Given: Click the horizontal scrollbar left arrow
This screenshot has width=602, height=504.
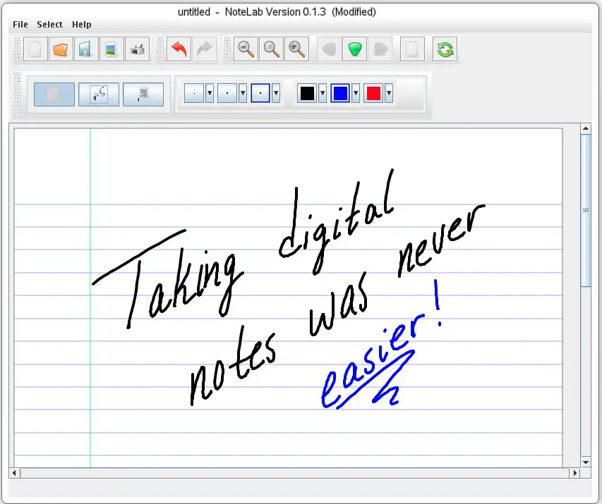Looking at the screenshot, I should click(x=14, y=473).
